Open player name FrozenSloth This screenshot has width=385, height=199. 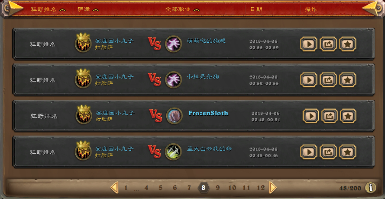(208, 113)
